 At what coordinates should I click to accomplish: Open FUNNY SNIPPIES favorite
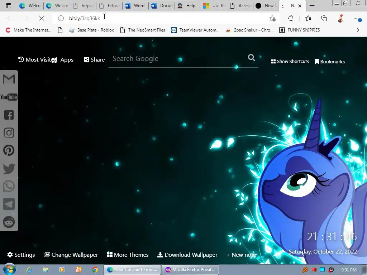(300, 30)
